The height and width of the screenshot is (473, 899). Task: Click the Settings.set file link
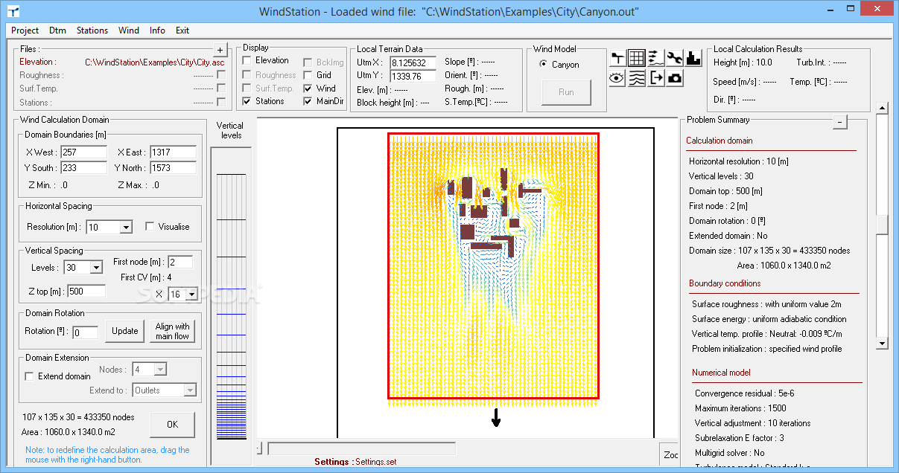[x=376, y=462]
